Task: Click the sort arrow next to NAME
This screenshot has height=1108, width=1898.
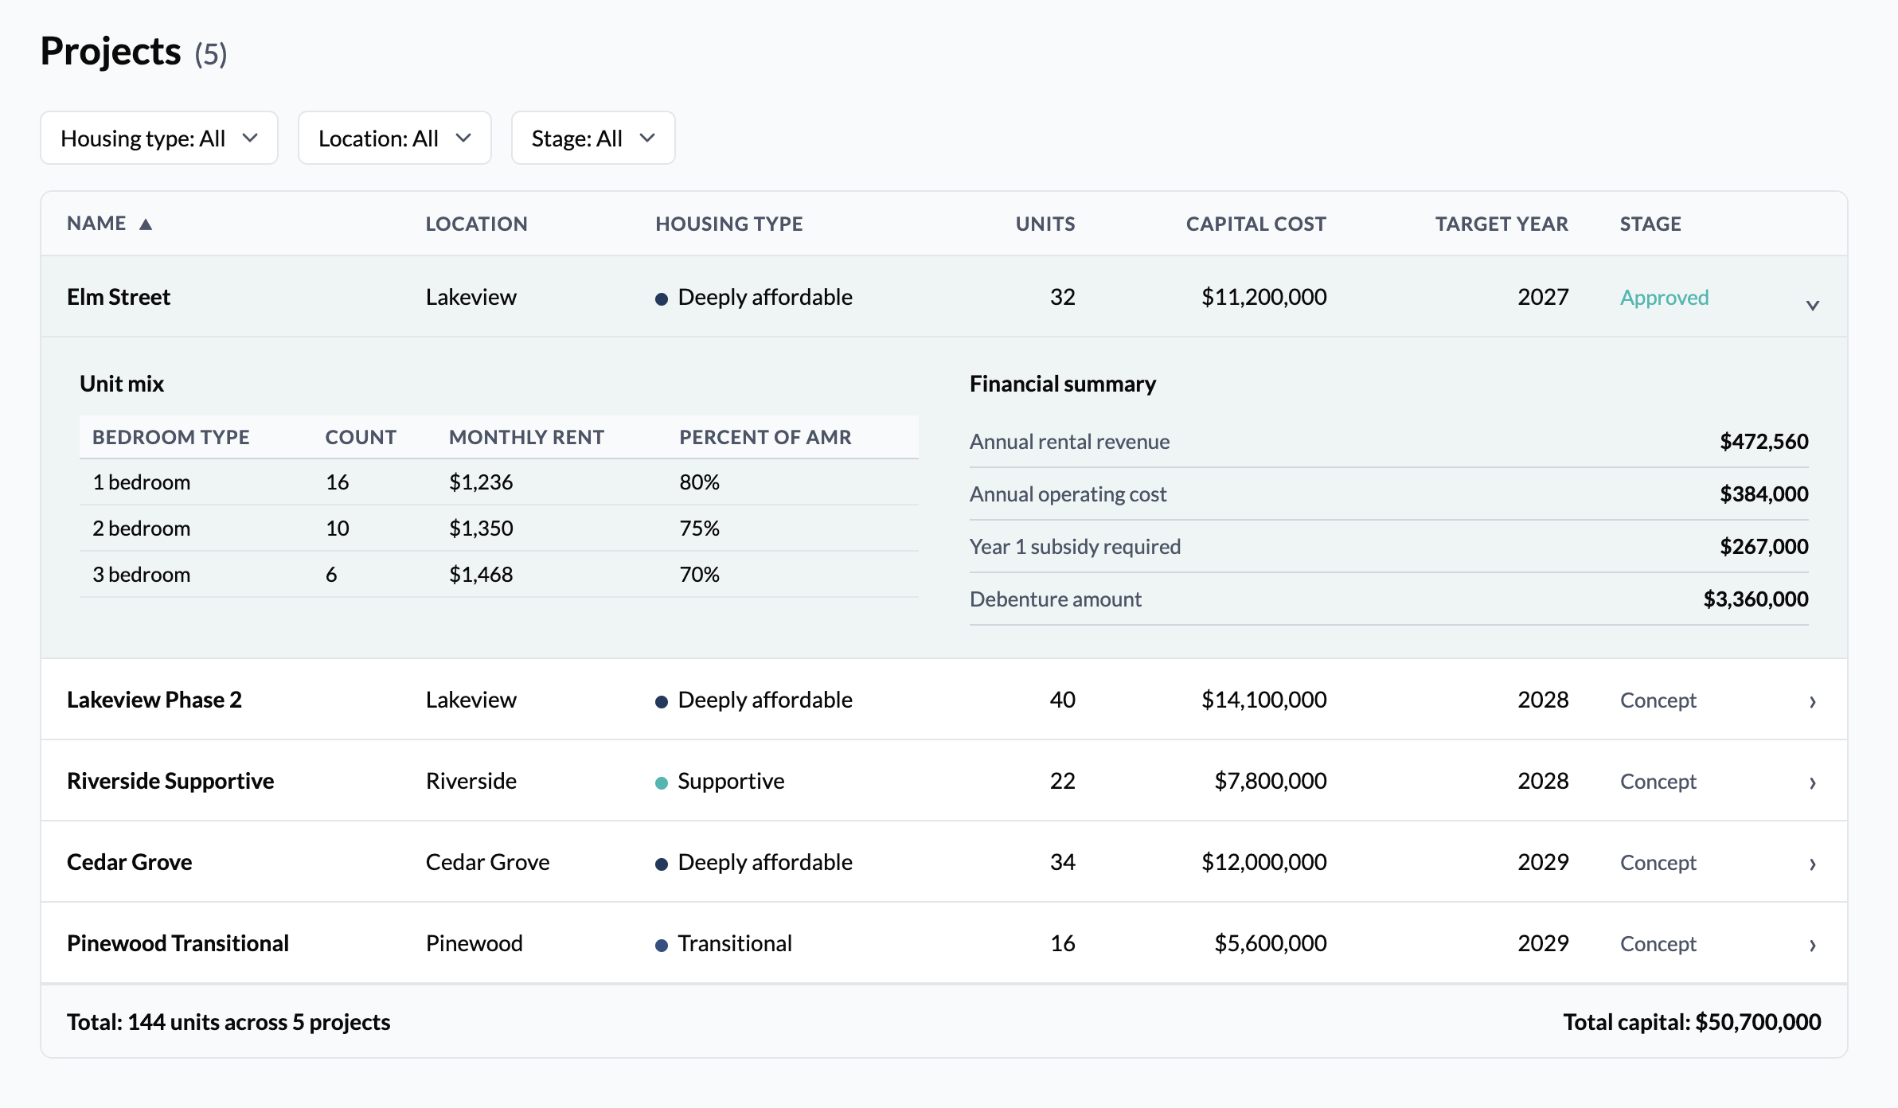Action: (146, 224)
